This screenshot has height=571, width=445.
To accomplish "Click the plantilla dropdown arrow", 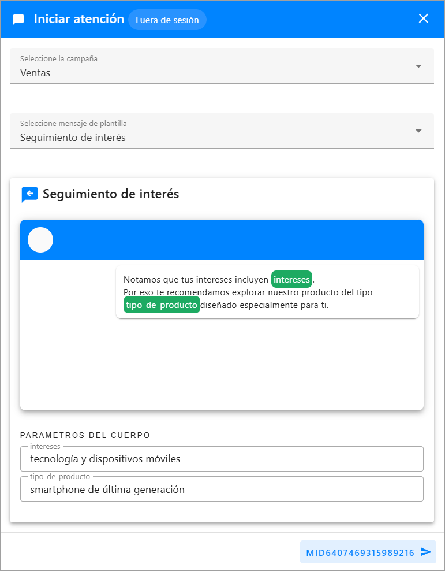I will (x=418, y=131).
